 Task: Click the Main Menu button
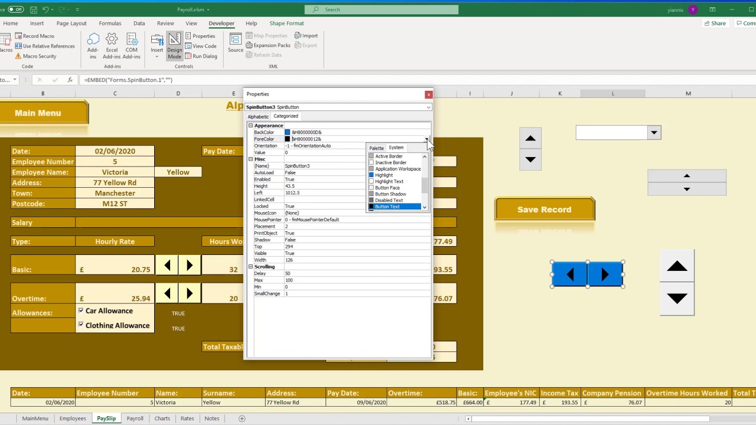(x=38, y=113)
